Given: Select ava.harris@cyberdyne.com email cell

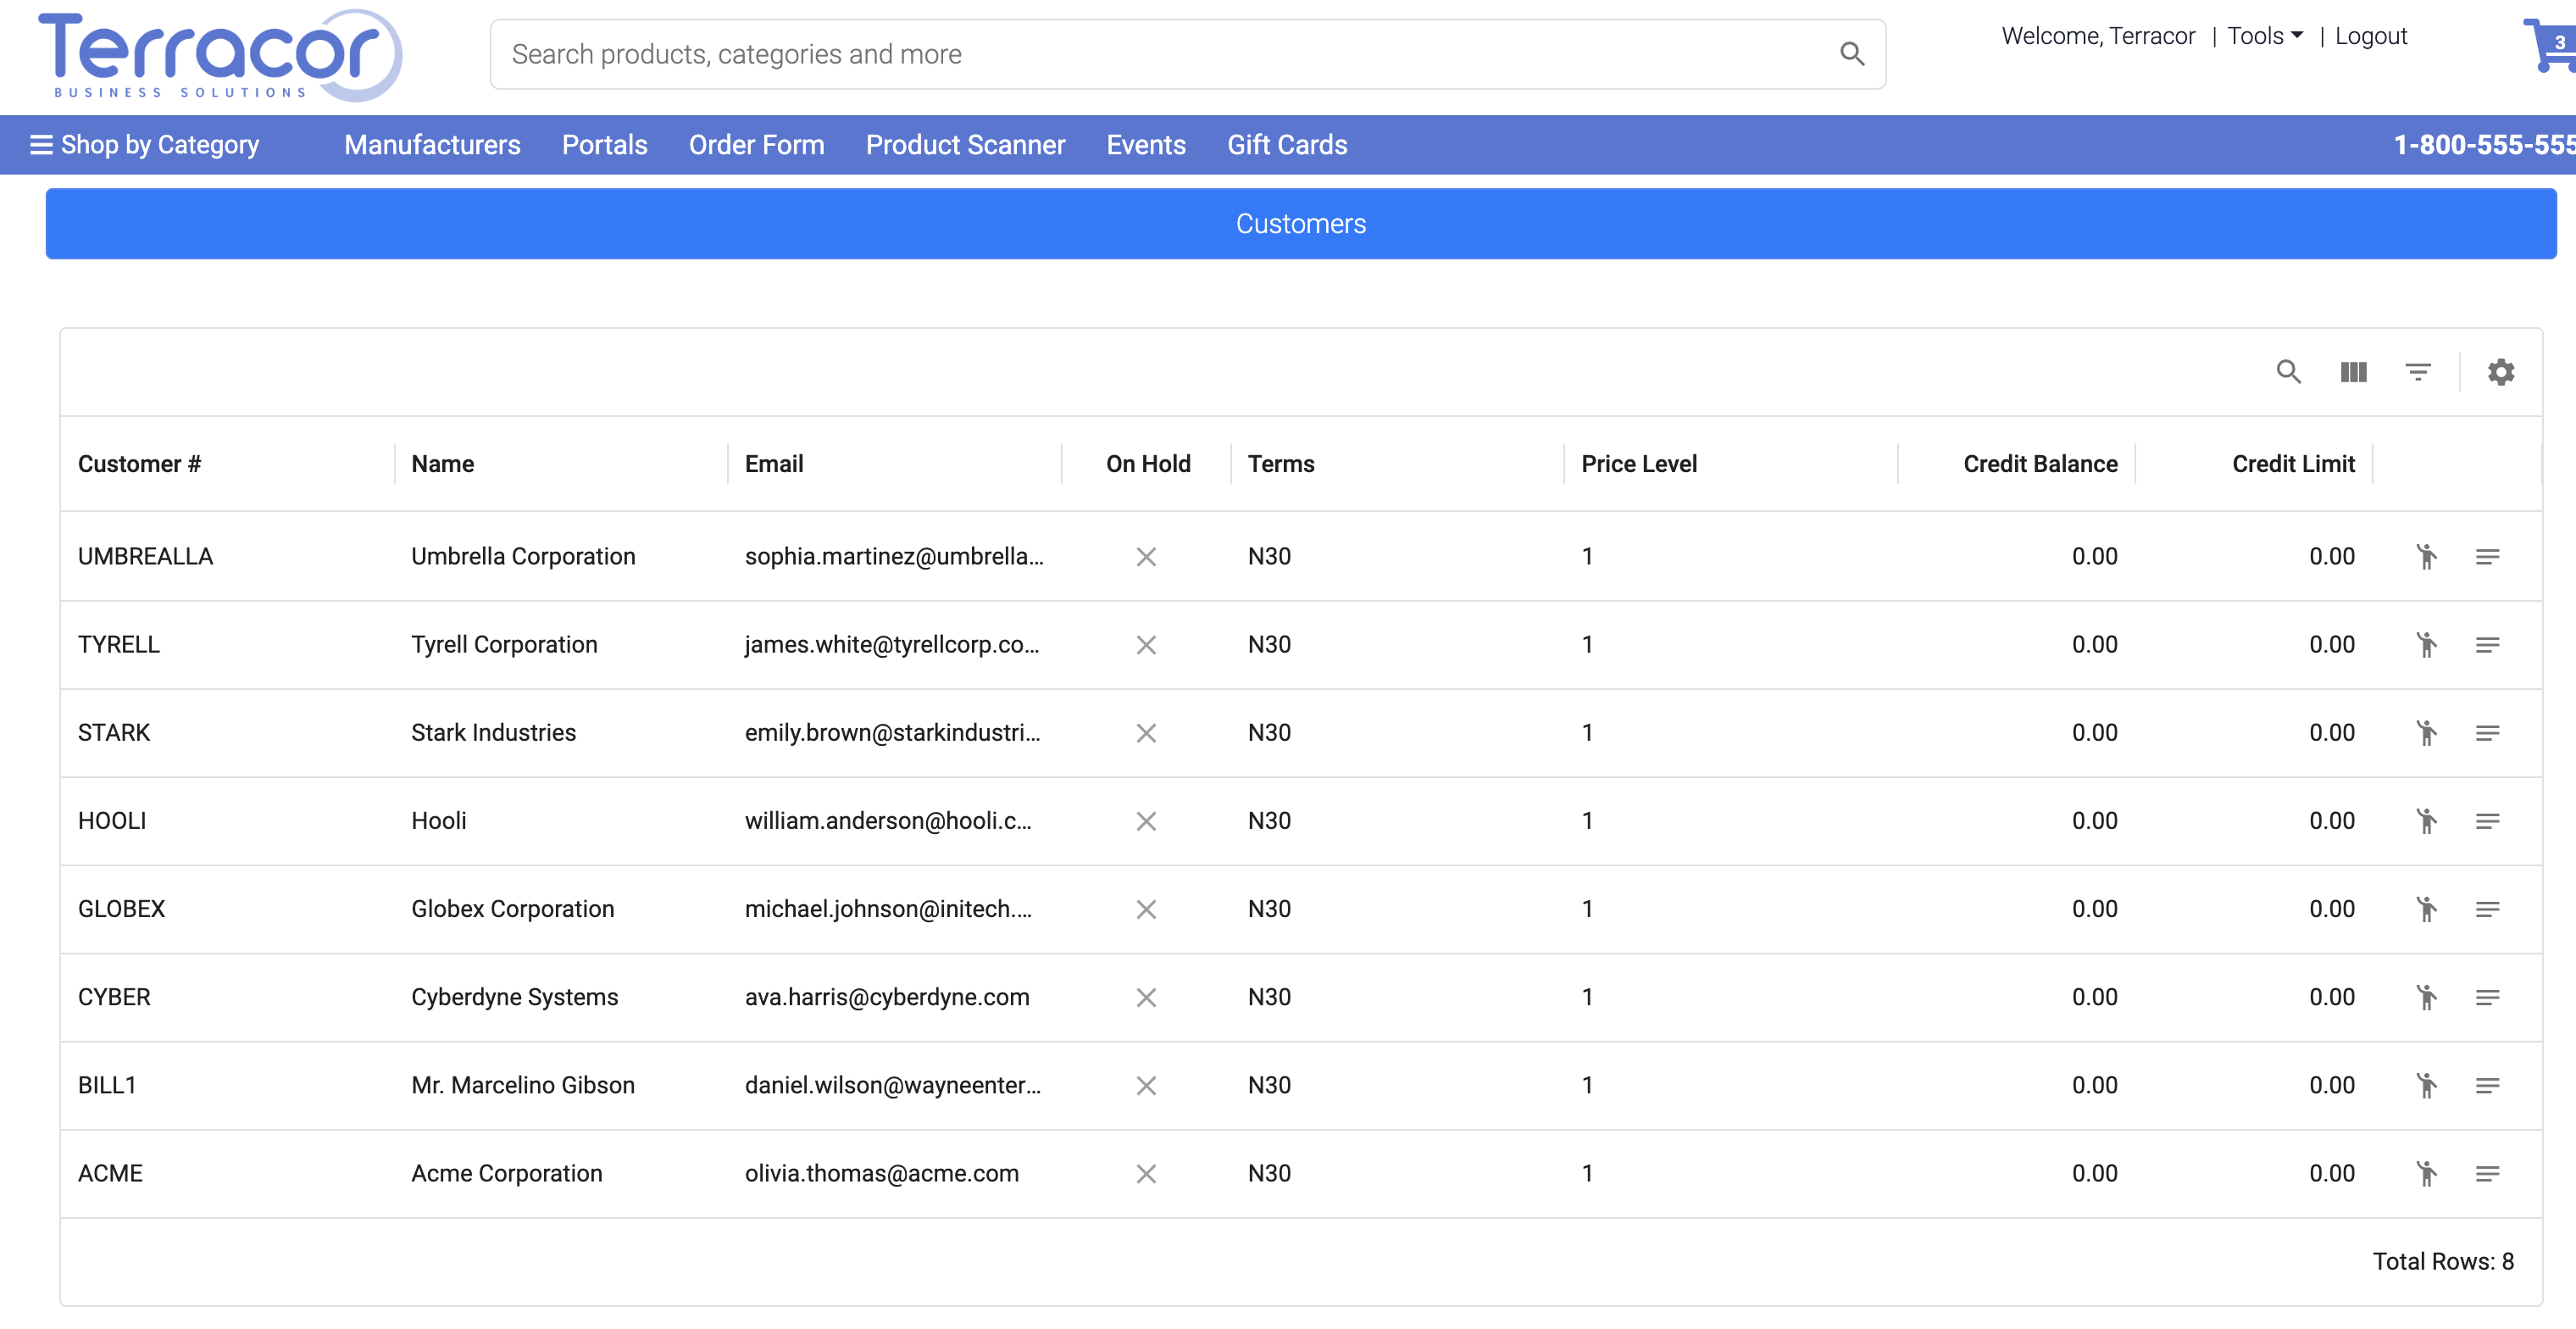Looking at the screenshot, I should coord(886,996).
